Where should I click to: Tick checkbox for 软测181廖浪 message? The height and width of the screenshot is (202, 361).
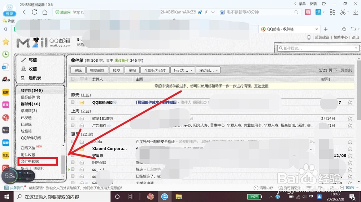click(73, 118)
